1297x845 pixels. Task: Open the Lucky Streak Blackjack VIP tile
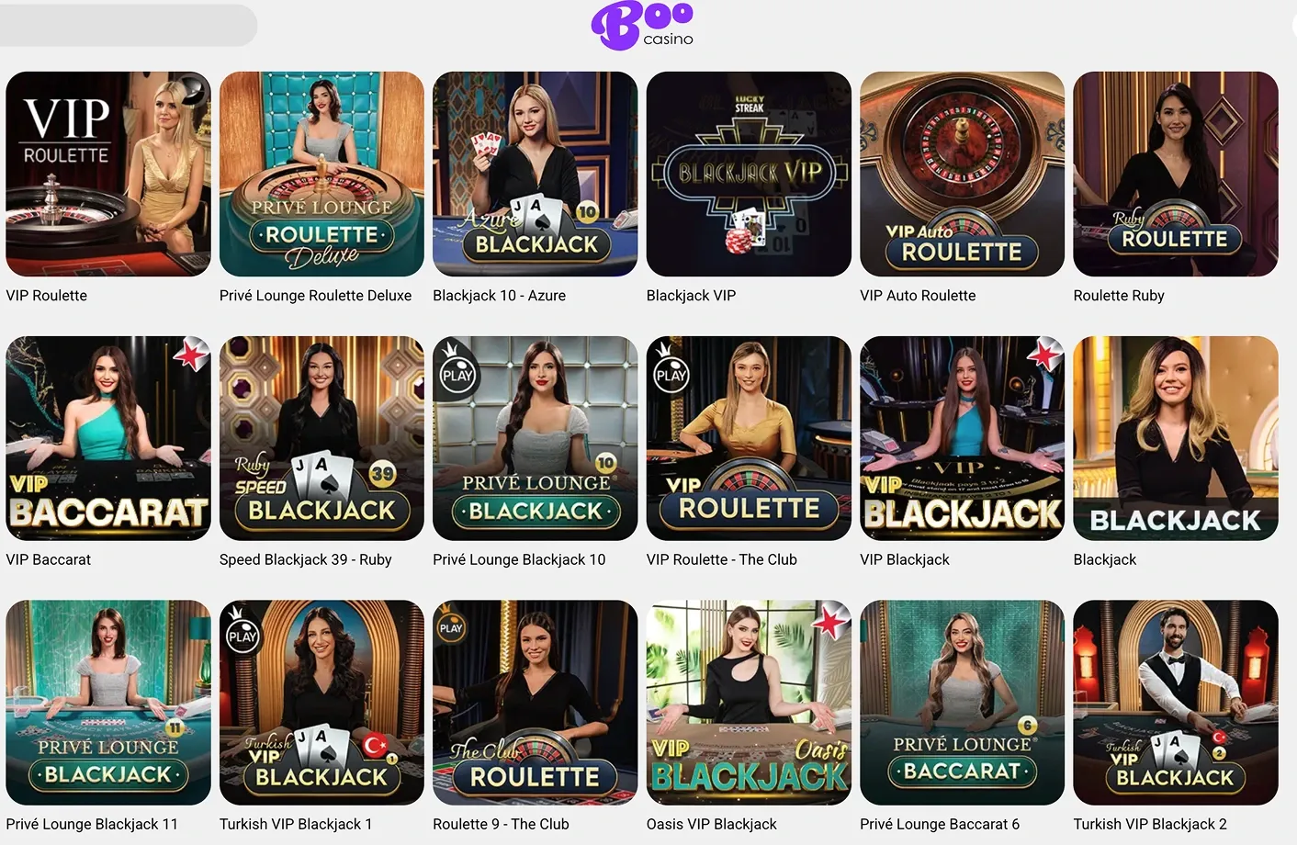749,174
